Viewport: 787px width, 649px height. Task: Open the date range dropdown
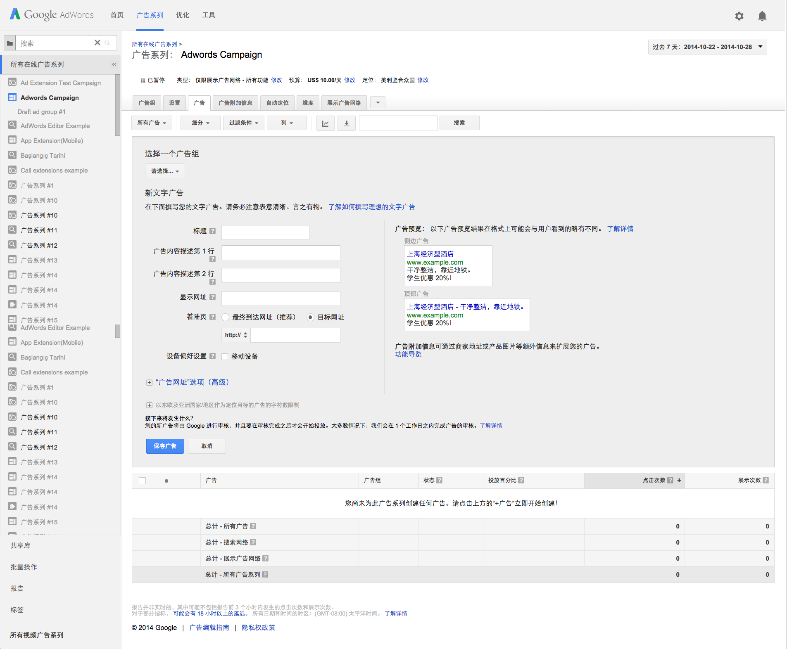click(707, 47)
